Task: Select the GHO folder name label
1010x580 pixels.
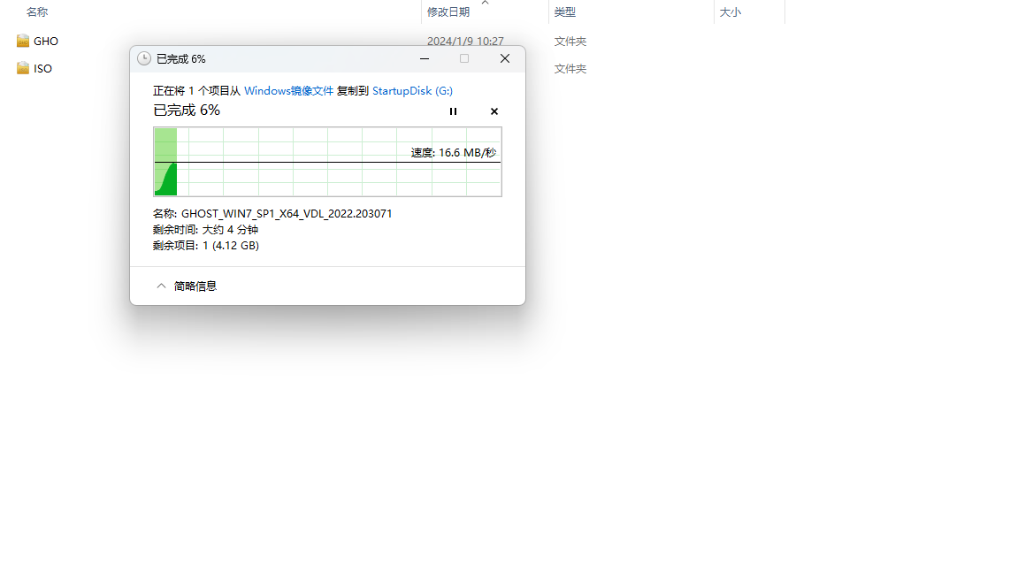Action: pos(46,41)
